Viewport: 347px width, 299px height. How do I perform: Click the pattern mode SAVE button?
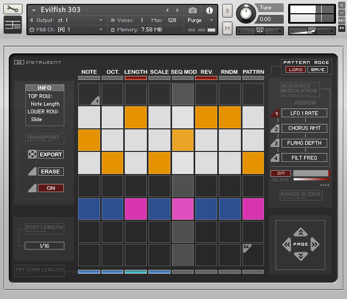[x=318, y=70]
